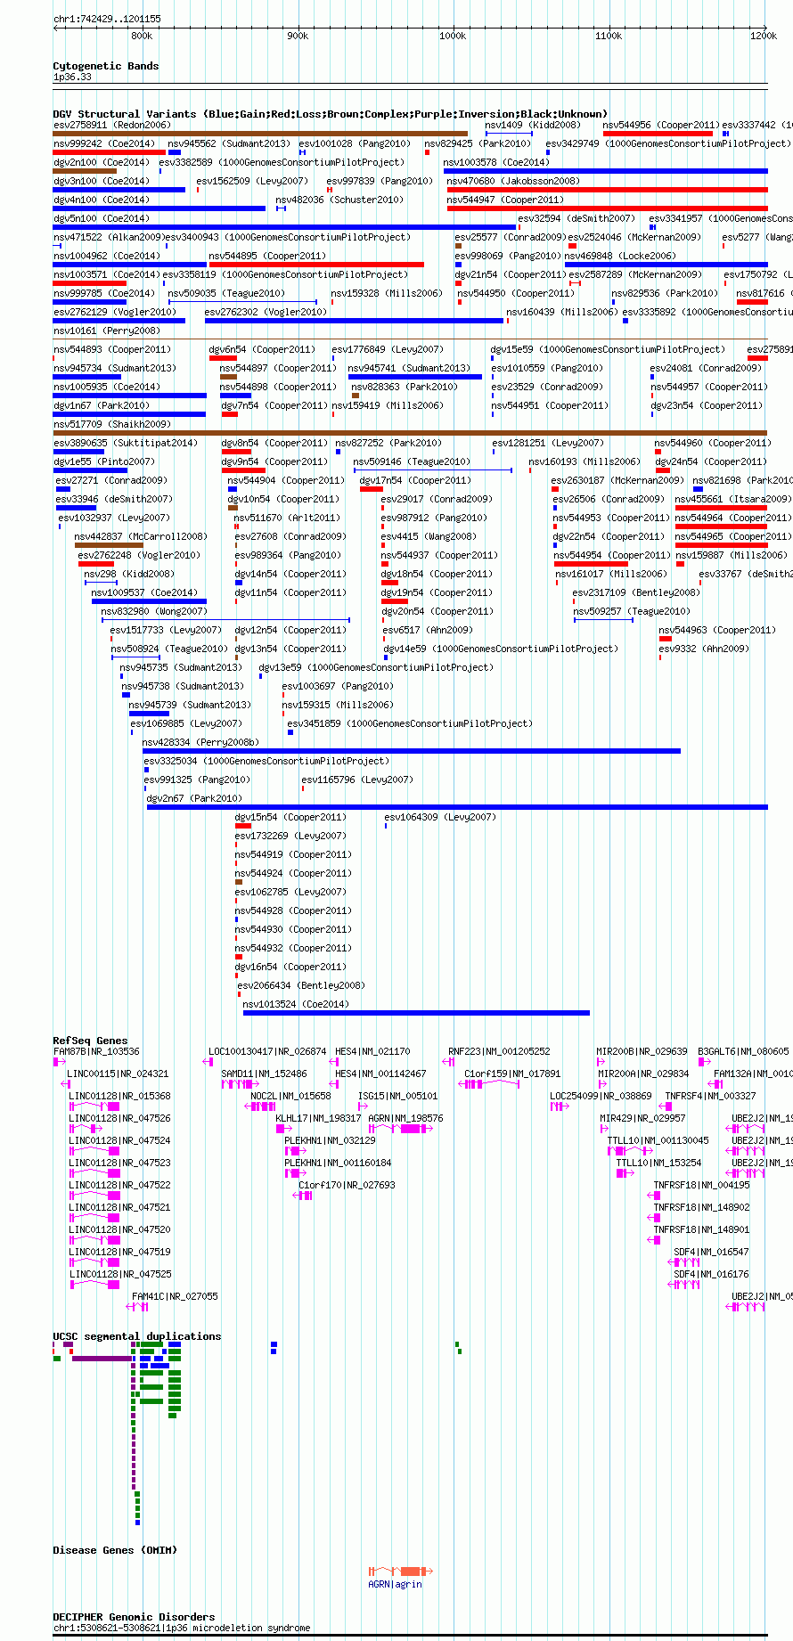
Task: Select the 1p36 microdeletion syndrome entry
Action: (182, 1628)
